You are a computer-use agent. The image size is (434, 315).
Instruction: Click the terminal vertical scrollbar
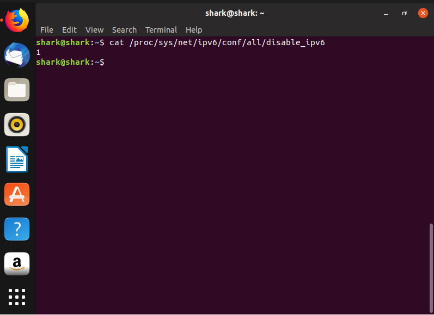(x=431, y=267)
